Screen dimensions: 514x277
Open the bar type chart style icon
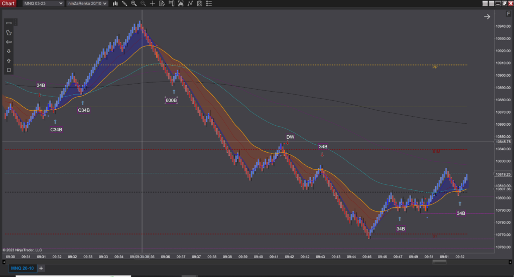coord(115,4)
